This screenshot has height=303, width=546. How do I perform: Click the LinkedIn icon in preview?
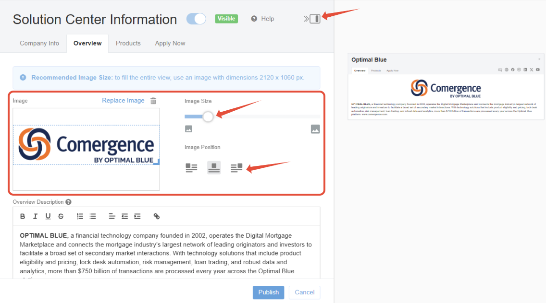[x=525, y=70]
